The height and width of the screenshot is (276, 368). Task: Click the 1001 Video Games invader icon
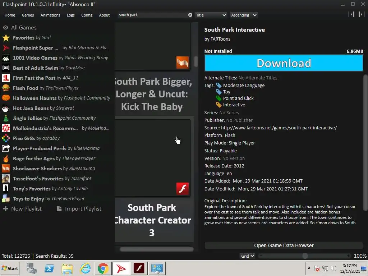coord(6,58)
